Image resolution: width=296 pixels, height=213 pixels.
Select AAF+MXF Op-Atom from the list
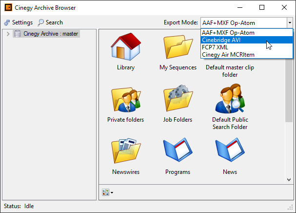(247, 33)
